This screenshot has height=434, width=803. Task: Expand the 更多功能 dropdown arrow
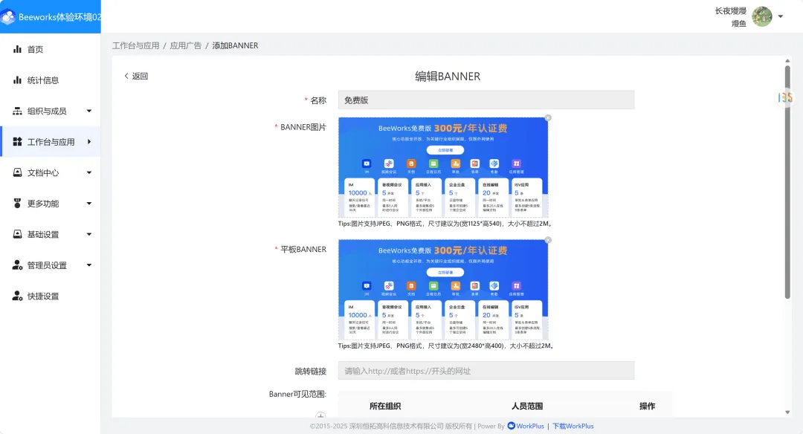89,204
